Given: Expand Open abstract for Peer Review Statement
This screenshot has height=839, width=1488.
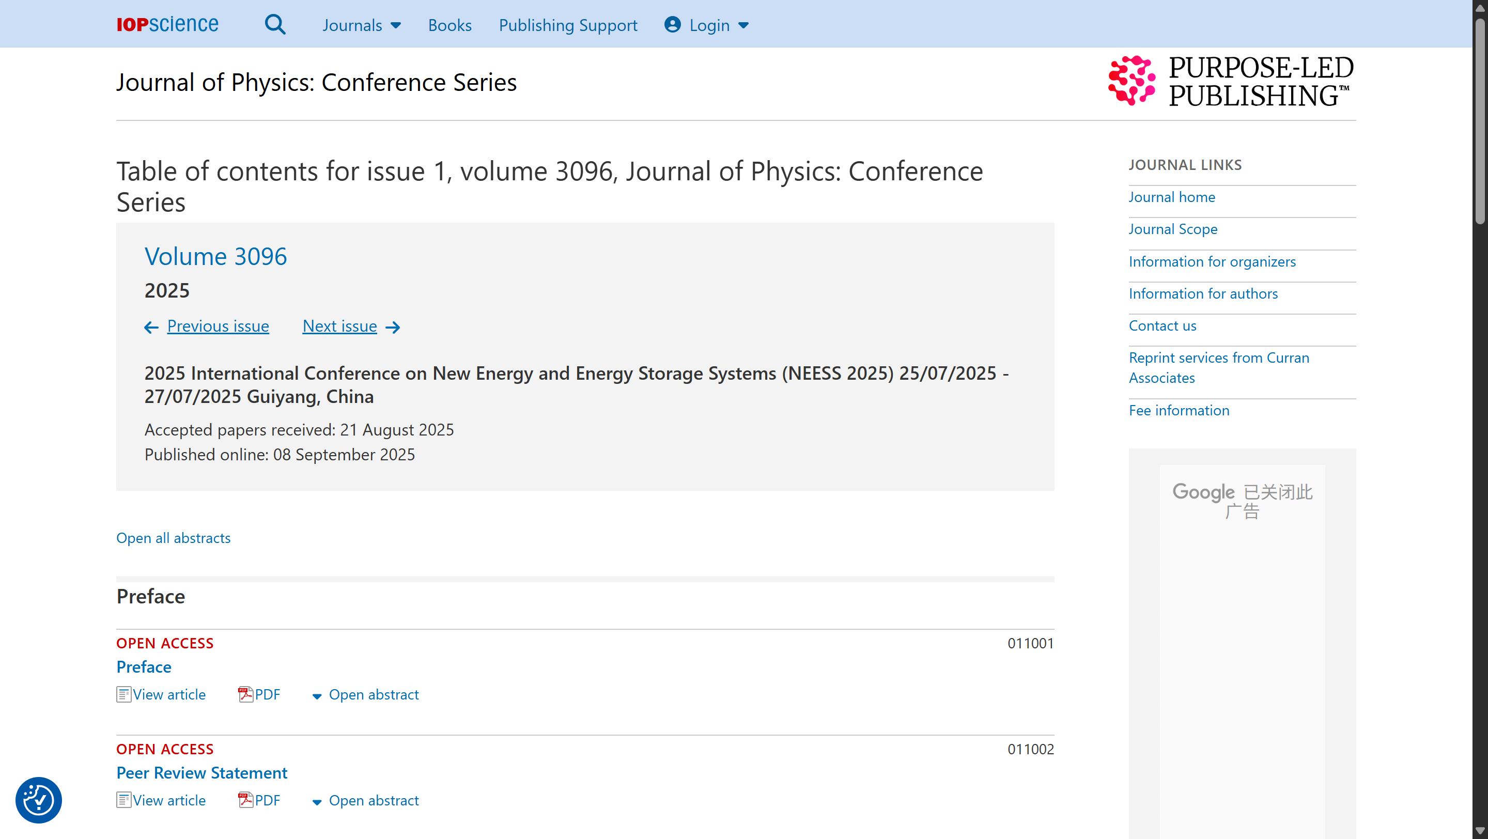Looking at the screenshot, I should coord(366,800).
